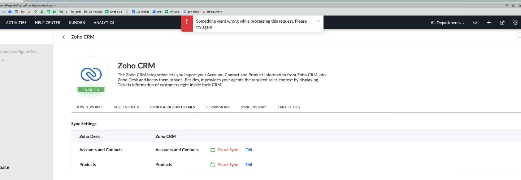Go back using the arrow beside Zoho CRM
Viewport: 521px width, 180px height.
pyautogui.click(x=64, y=37)
